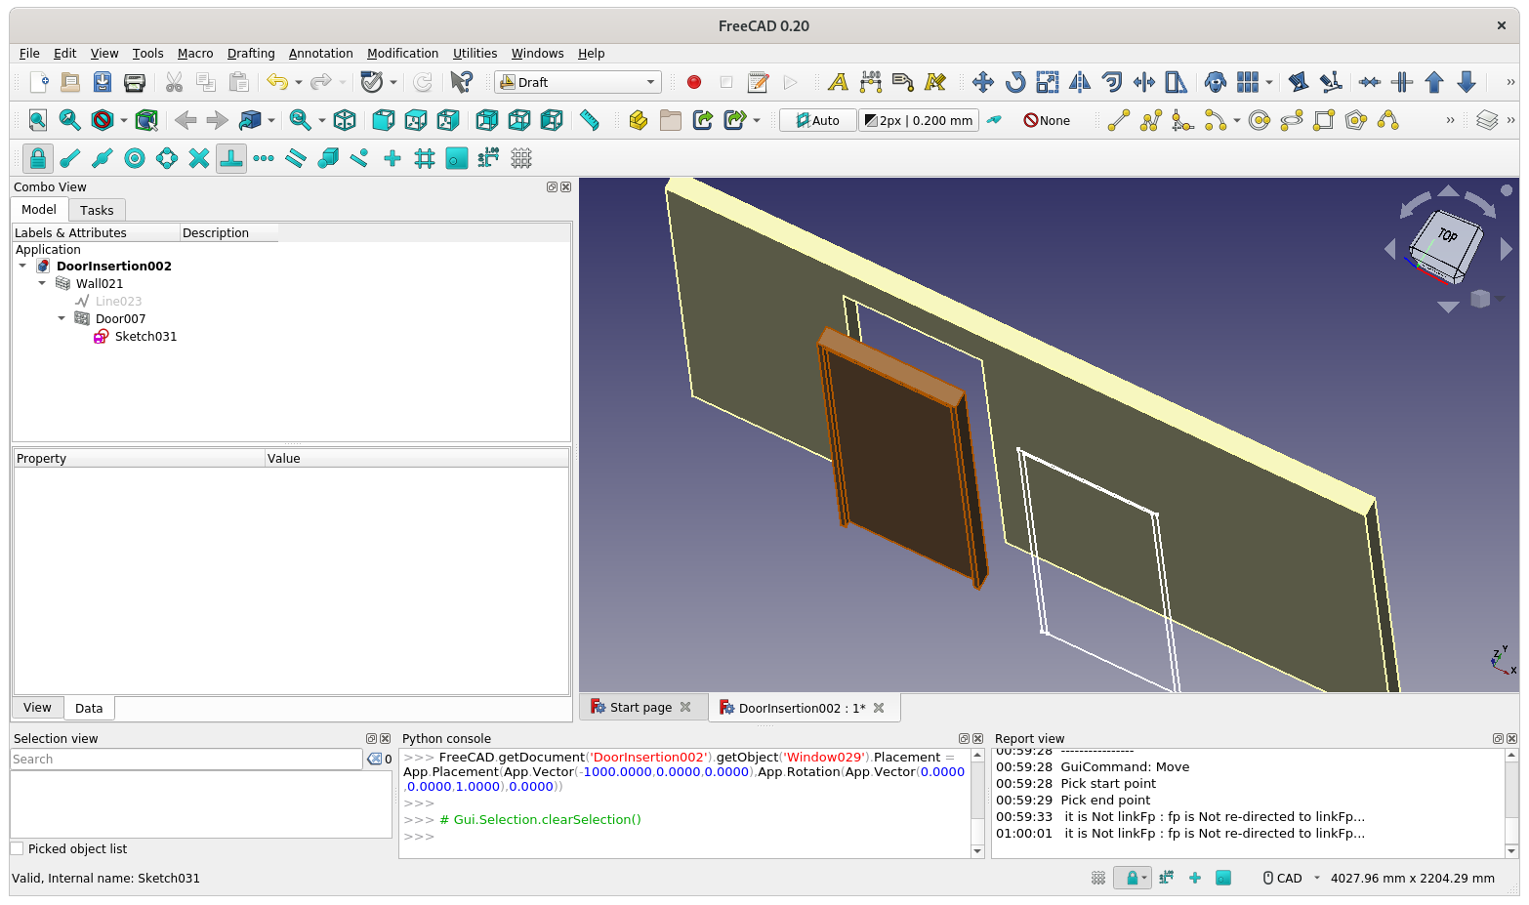The height and width of the screenshot is (905, 1529).
Task: Select the Draft Move tool
Action: (x=983, y=82)
